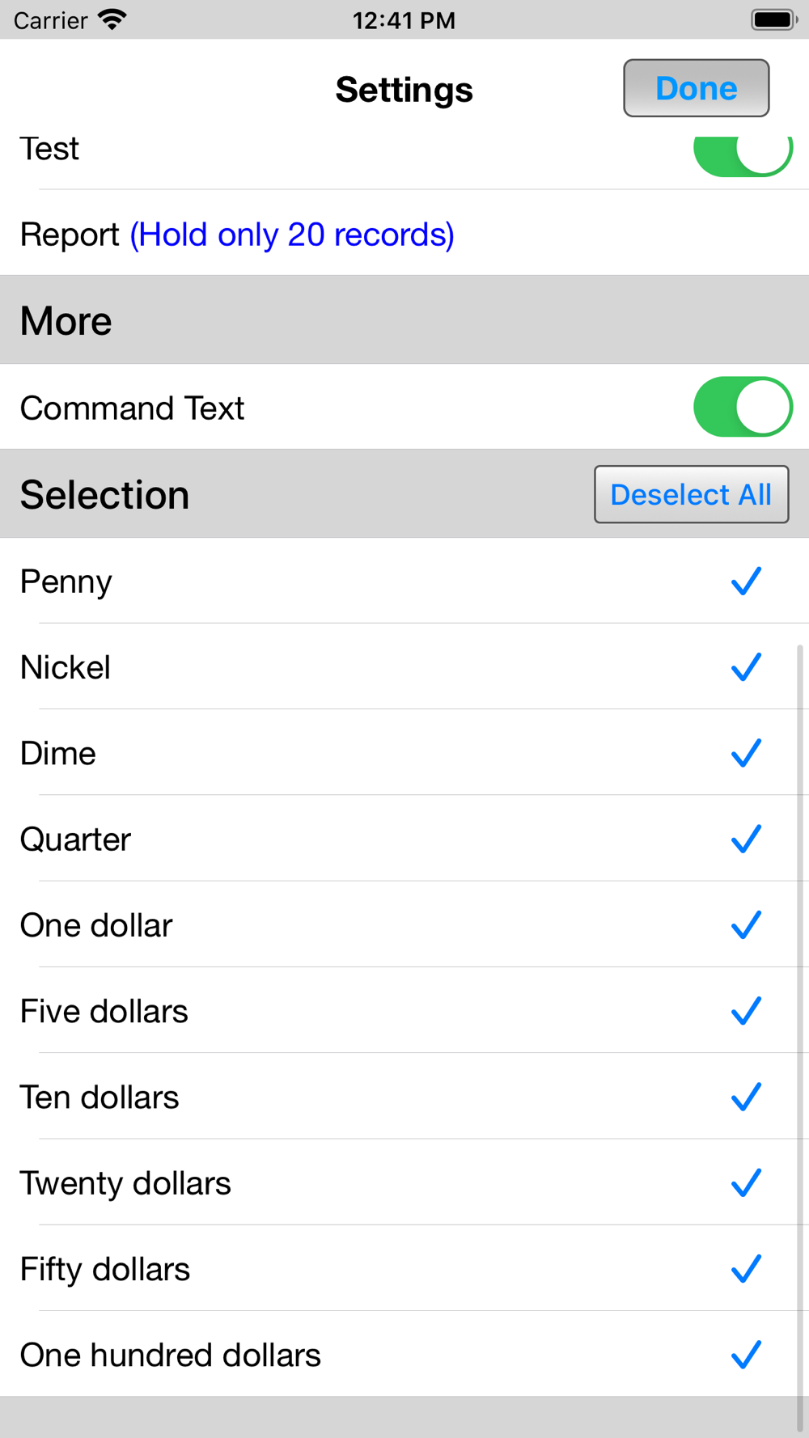
Task: Tap the checkmark icon beside Nickel
Action: point(746,666)
